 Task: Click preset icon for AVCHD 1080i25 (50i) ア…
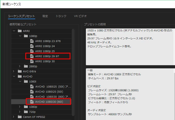click(x=32, y=86)
